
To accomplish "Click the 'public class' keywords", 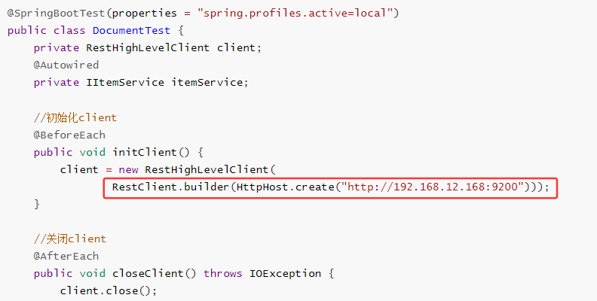I will click(x=46, y=30).
